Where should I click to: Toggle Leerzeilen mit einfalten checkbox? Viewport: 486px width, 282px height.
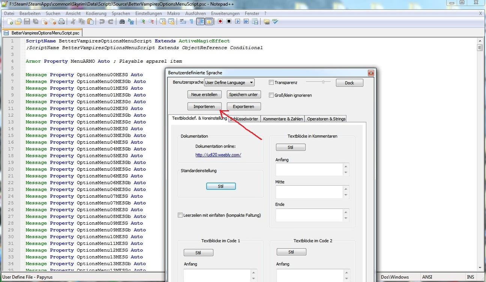(x=181, y=215)
